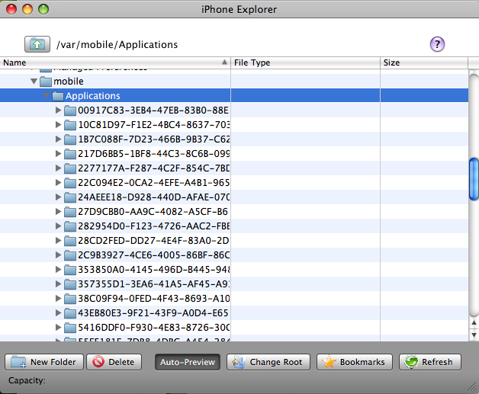Screen dimensions: 479x394
Task: Sort by the Size column header
Action: (424, 62)
